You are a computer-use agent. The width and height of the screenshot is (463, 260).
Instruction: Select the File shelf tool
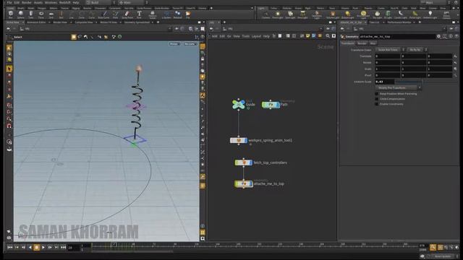click(x=188, y=14)
